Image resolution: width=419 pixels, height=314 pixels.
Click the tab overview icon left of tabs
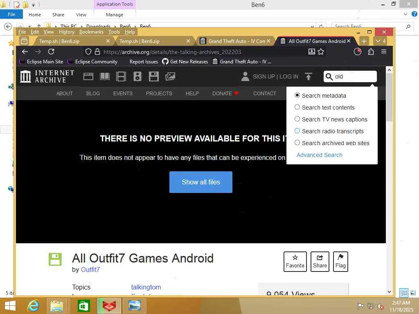coord(24,41)
